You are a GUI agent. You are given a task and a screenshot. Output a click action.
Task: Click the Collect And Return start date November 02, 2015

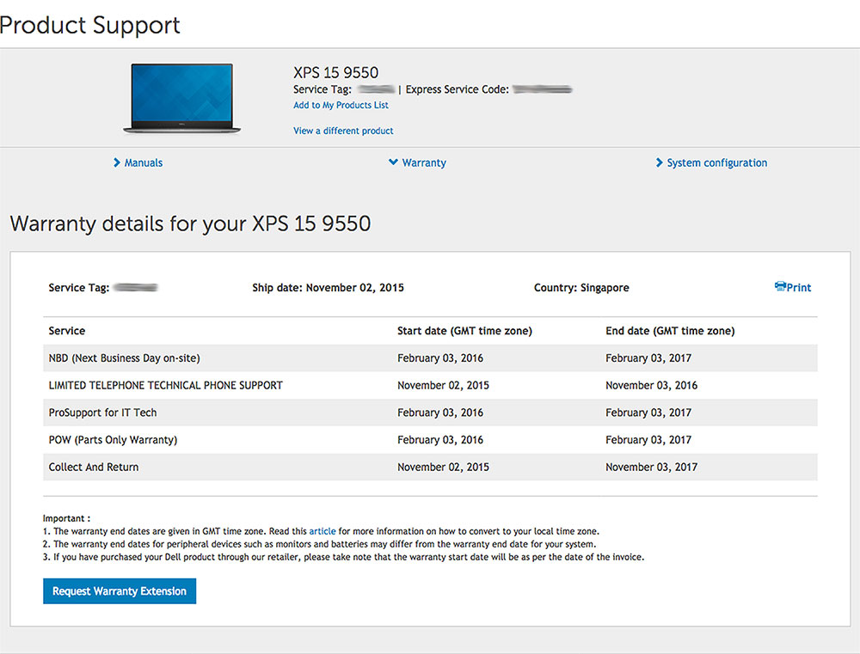click(x=443, y=467)
